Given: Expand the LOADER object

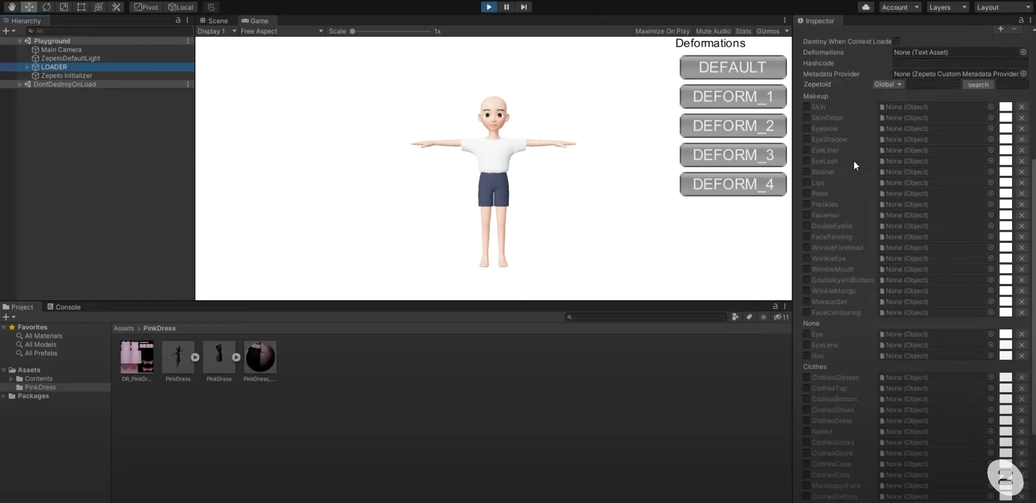Looking at the screenshot, I should (x=27, y=67).
